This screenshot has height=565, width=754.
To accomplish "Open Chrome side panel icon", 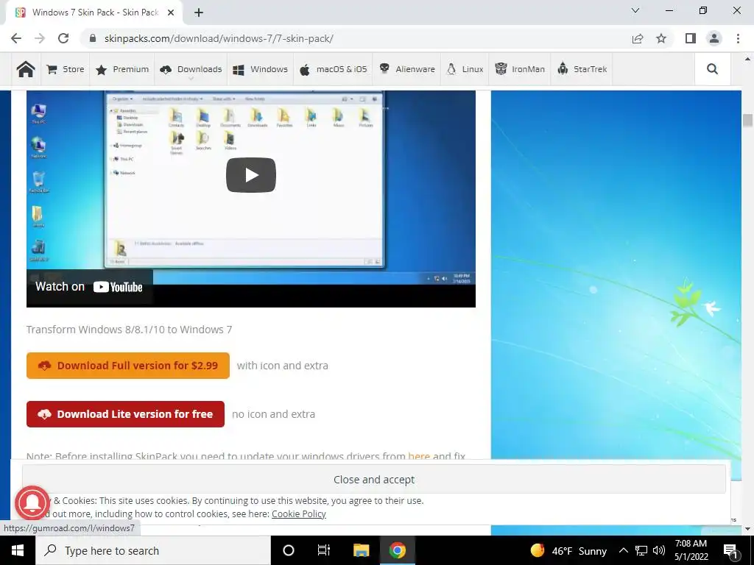I will pyautogui.click(x=691, y=38).
